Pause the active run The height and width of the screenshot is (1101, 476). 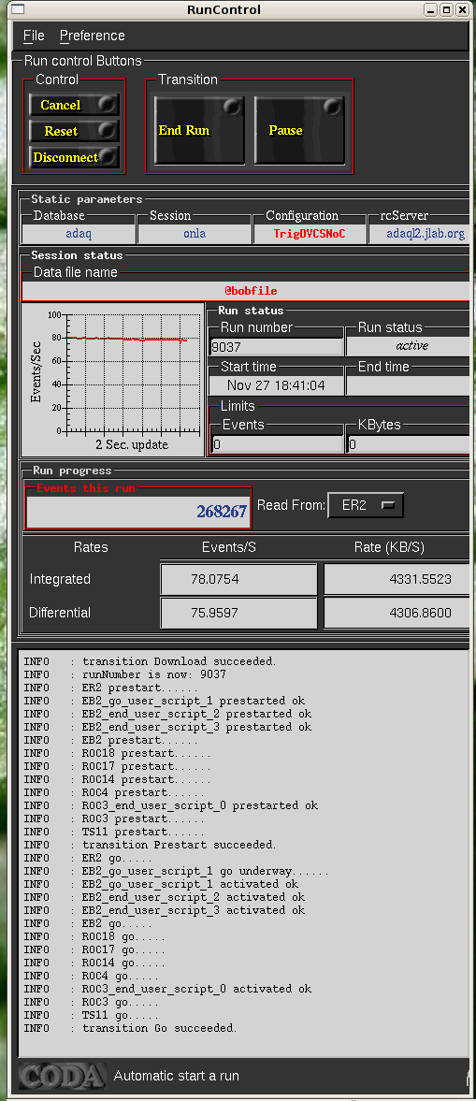click(x=299, y=130)
